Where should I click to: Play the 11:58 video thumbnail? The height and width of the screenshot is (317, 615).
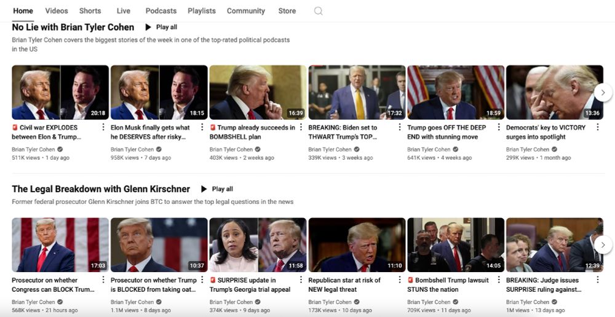click(258, 245)
